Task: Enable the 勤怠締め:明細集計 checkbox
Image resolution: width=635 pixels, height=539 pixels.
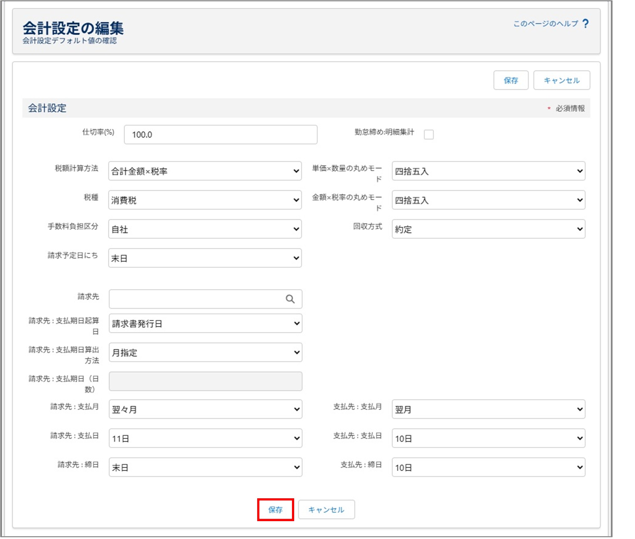Action: [429, 134]
